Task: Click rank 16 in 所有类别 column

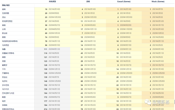Action: 46,9
